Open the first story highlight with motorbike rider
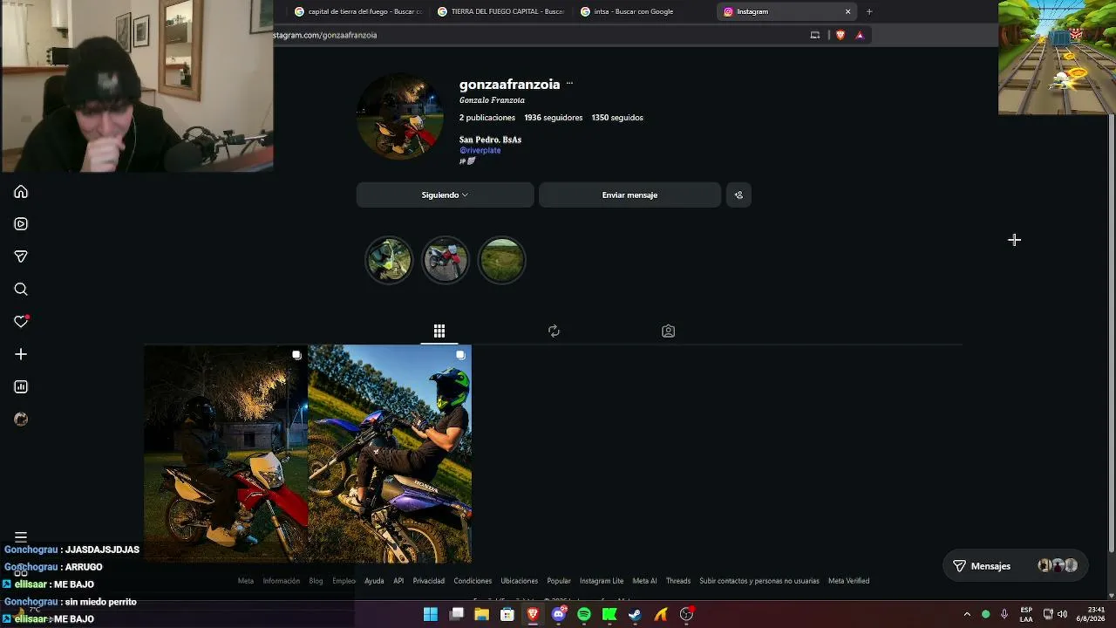 click(x=389, y=260)
